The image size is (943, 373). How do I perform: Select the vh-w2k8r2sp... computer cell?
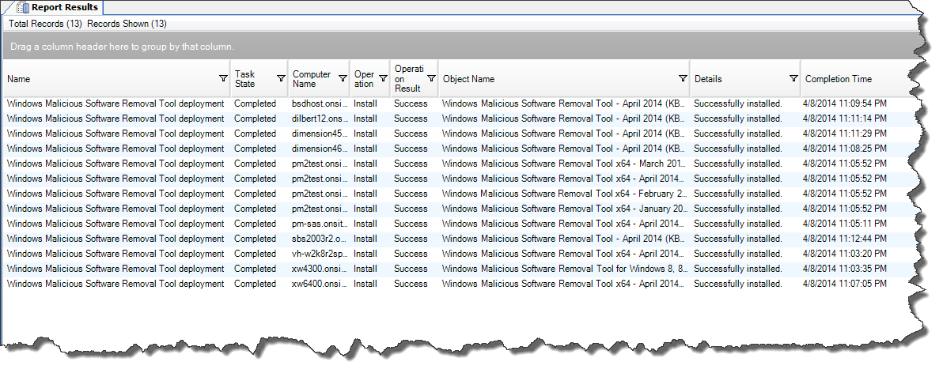coord(320,254)
